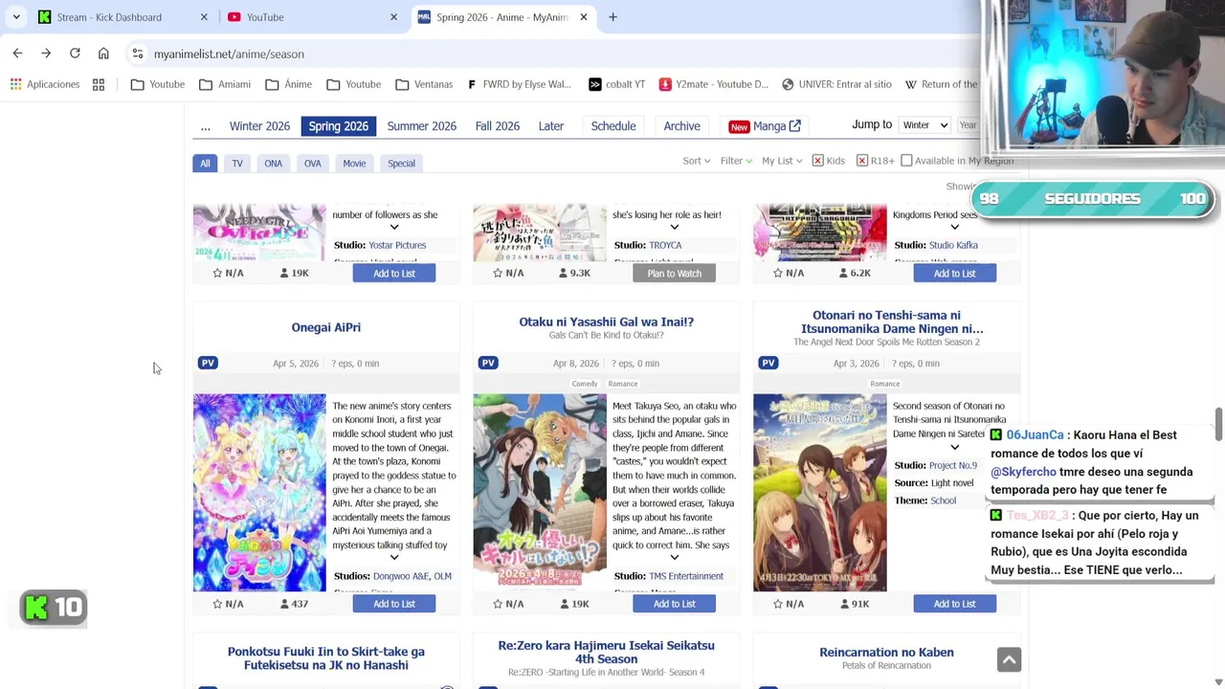Image resolution: width=1225 pixels, height=689 pixels.
Task: Click the Plan to Watch button
Action: pyautogui.click(x=675, y=274)
